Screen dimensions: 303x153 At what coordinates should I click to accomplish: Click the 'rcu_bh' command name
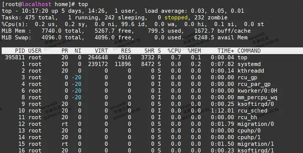[247, 117]
